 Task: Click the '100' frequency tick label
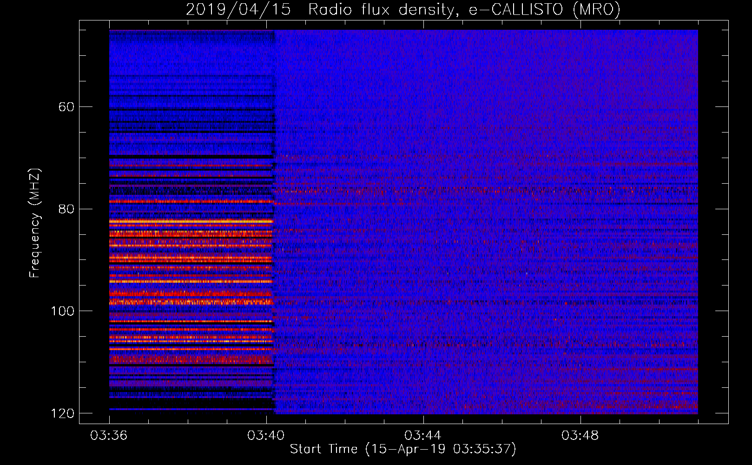[x=62, y=311]
